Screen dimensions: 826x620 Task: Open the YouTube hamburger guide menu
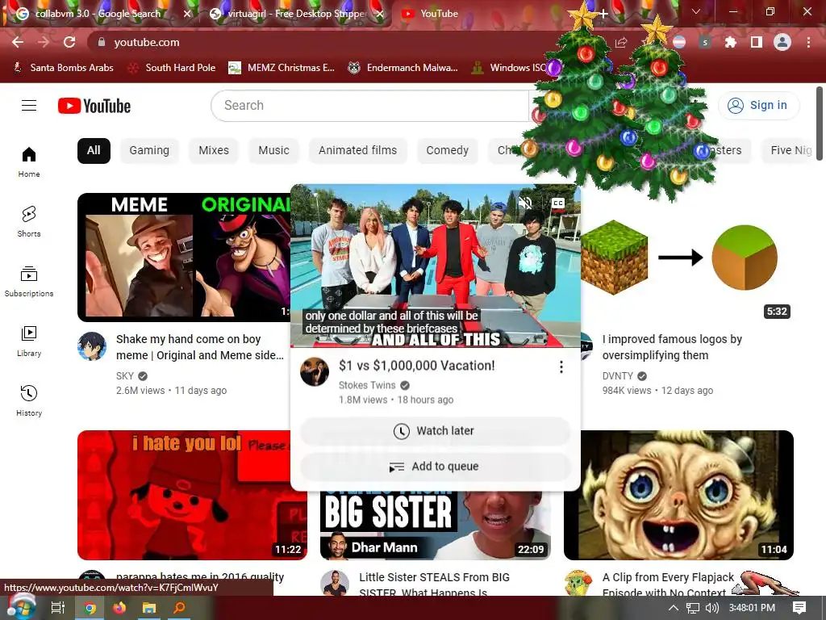point(29,106)
